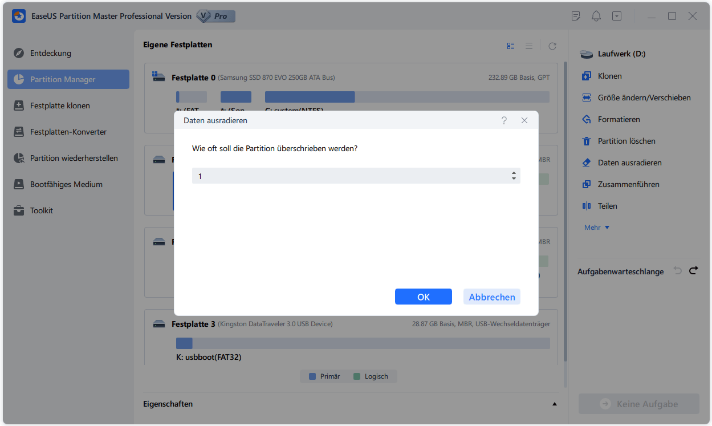
Task: Increase the overwrite count using up arrow
Action: [x=514, y=173]
